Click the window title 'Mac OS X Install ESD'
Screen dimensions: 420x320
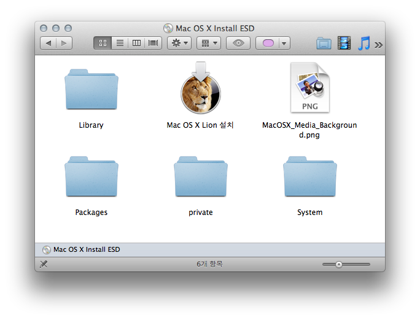point(215,28)
